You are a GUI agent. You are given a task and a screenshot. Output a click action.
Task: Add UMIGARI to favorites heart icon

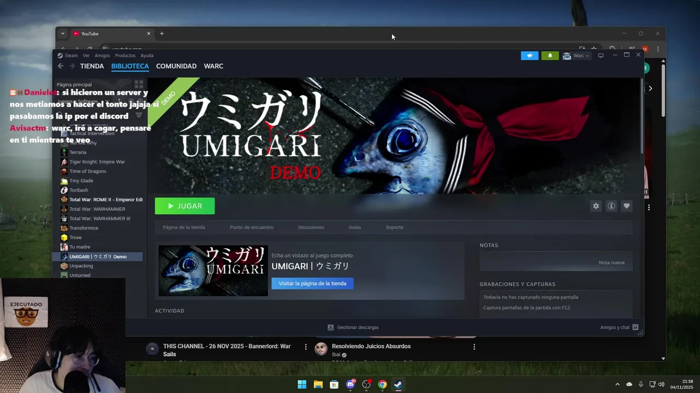627,206
